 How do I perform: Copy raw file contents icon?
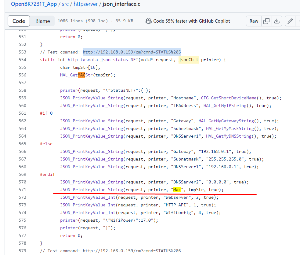tap(266, 21)
